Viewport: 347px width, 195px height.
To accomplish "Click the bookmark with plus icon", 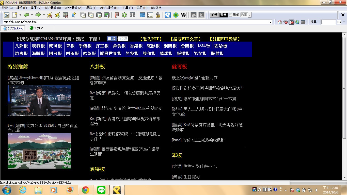I will click(73, 15).
